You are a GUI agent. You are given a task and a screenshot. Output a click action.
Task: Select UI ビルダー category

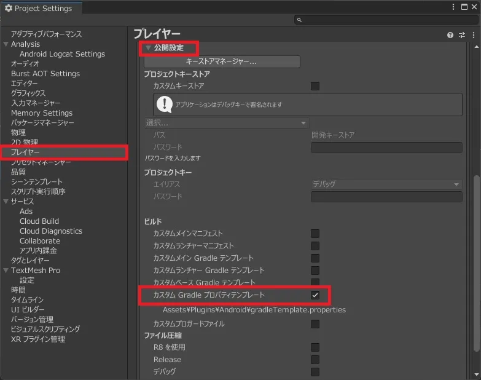(x=28, y=310)
